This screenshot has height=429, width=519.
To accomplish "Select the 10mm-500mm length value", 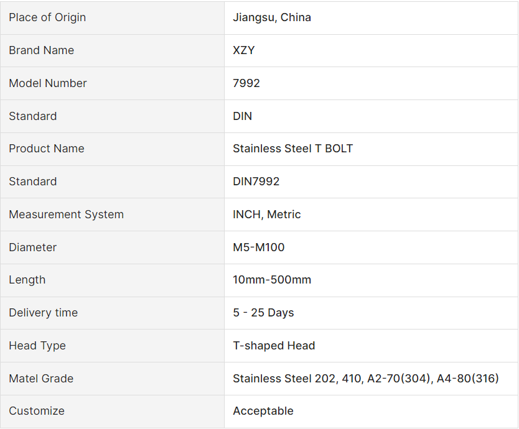I will (272, 280).
